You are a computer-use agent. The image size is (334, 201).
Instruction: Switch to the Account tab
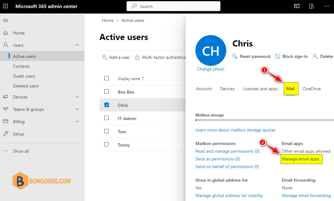pyautogui.click(x=204, y=89)
